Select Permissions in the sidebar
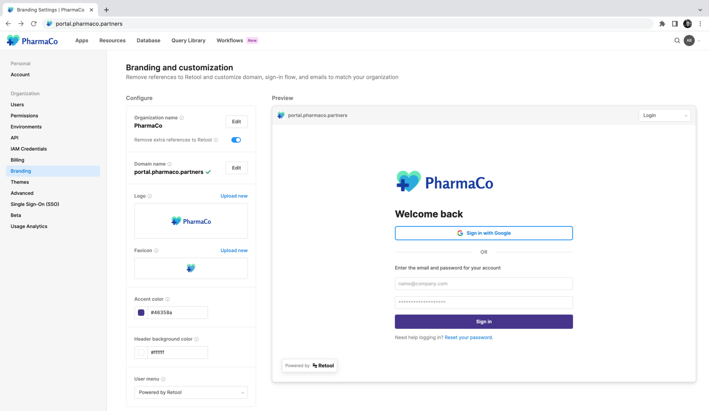Viewport: 709px width, 411px height. coord(24,116)
